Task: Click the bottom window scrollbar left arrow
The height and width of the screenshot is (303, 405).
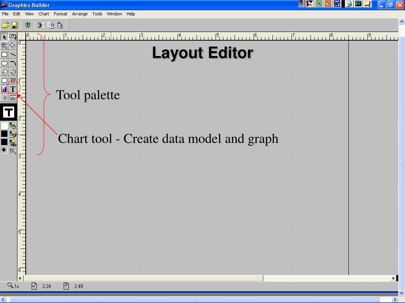Action: click(x=3, y=300)
